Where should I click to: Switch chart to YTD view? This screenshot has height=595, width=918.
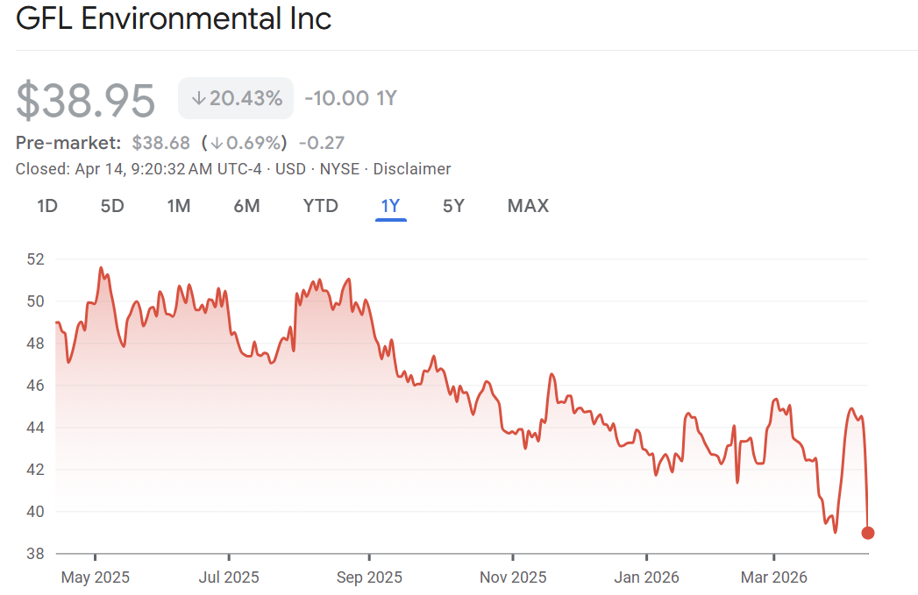[320, 206]
